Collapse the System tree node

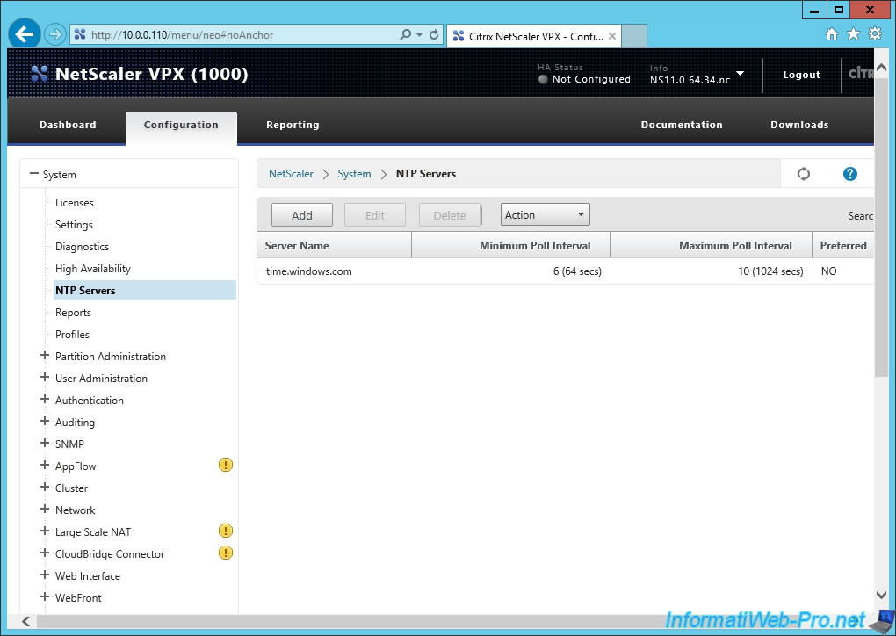coord(34,174)
